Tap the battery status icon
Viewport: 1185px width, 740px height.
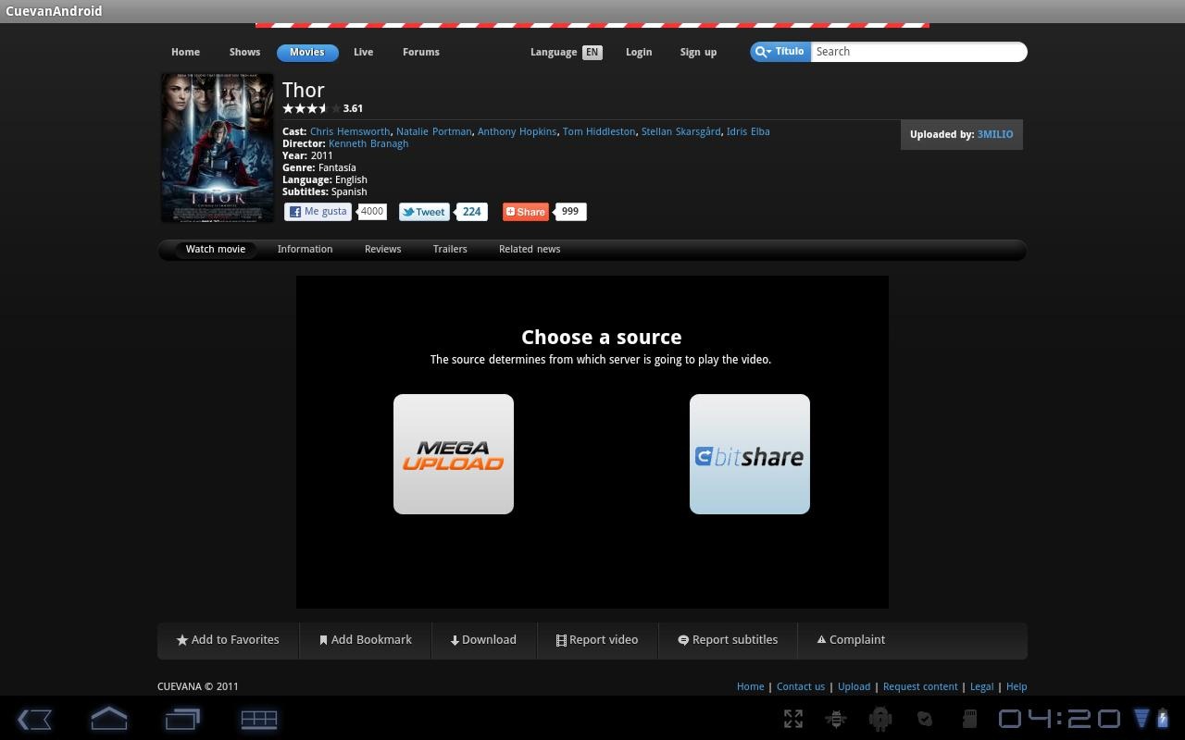[1163, 719]
